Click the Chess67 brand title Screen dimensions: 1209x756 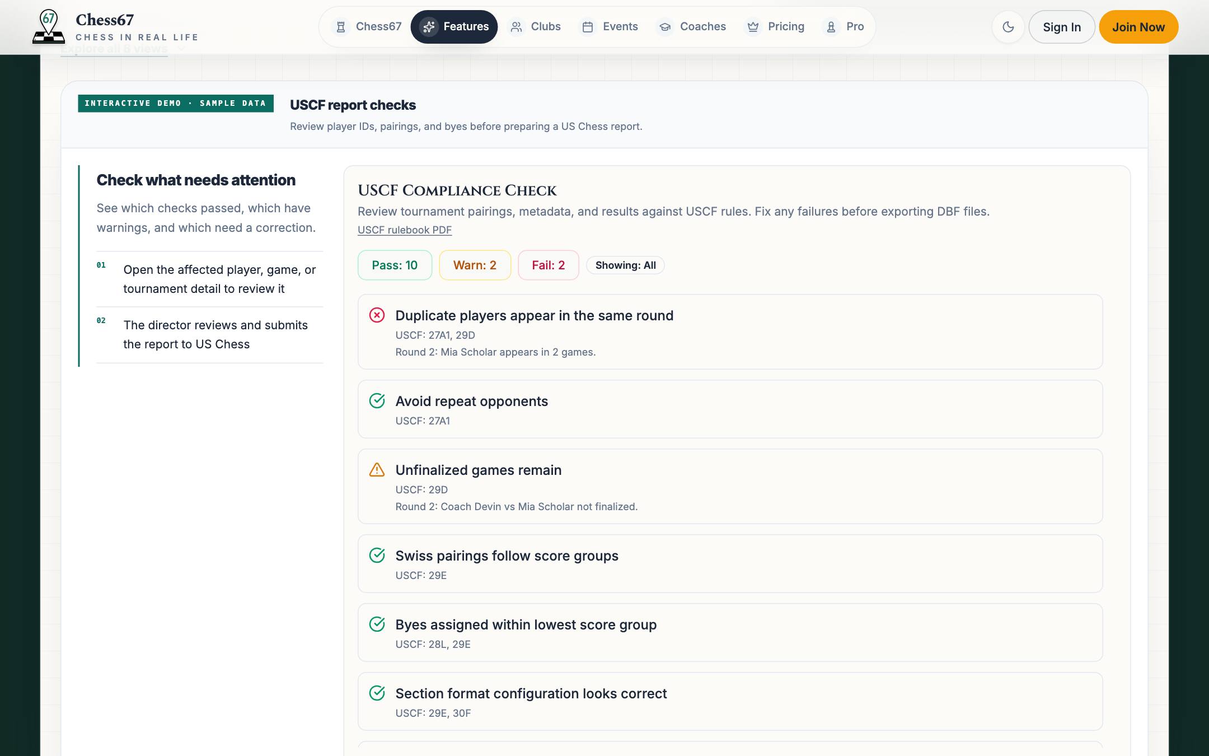point(105,20)
